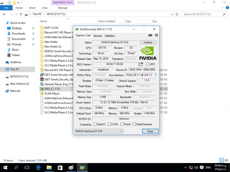The image size is (230, 172).
Task: Launch Microsoft Edge from the taskbar
Action: (x=38, y=167)
